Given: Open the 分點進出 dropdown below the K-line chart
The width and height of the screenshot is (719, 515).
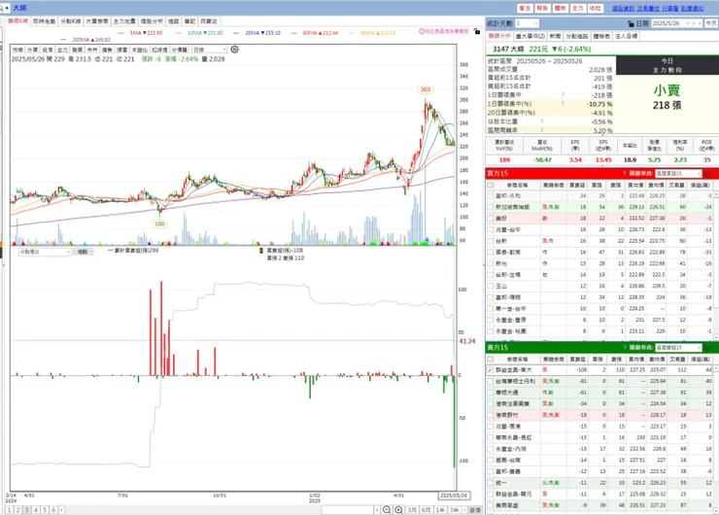Looking at the screenshot, I should (45, 252).
